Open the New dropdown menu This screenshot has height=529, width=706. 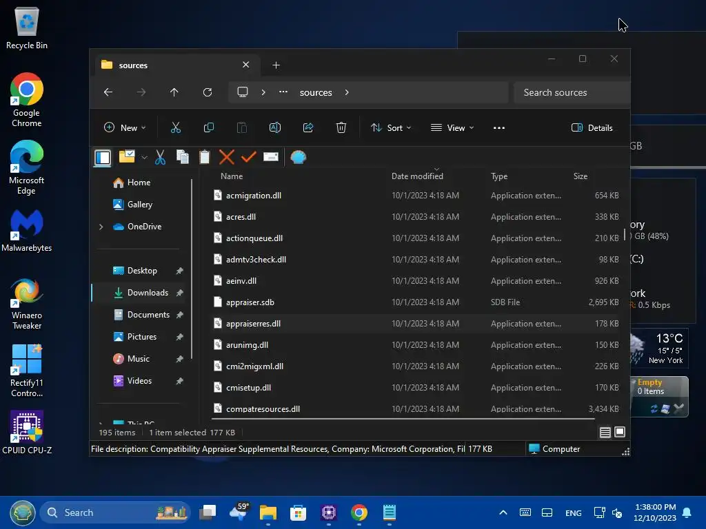(125, 127)
